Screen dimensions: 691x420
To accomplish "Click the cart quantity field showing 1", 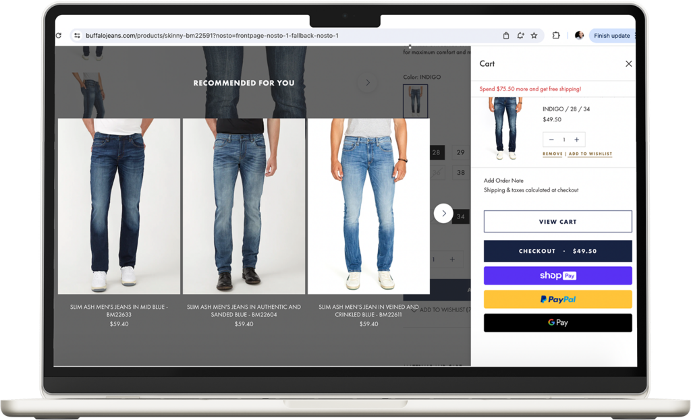I will point(564,140).
